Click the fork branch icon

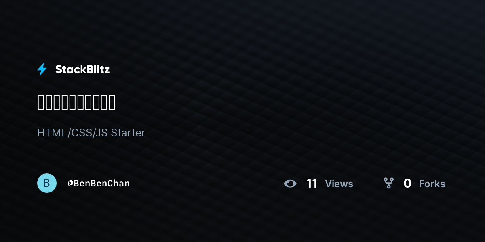pos(389,183)
